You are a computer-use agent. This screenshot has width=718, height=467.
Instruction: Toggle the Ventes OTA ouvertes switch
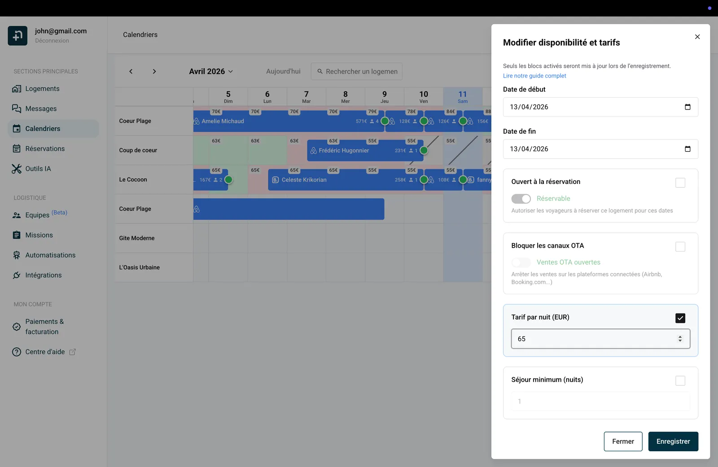(521, 262)
